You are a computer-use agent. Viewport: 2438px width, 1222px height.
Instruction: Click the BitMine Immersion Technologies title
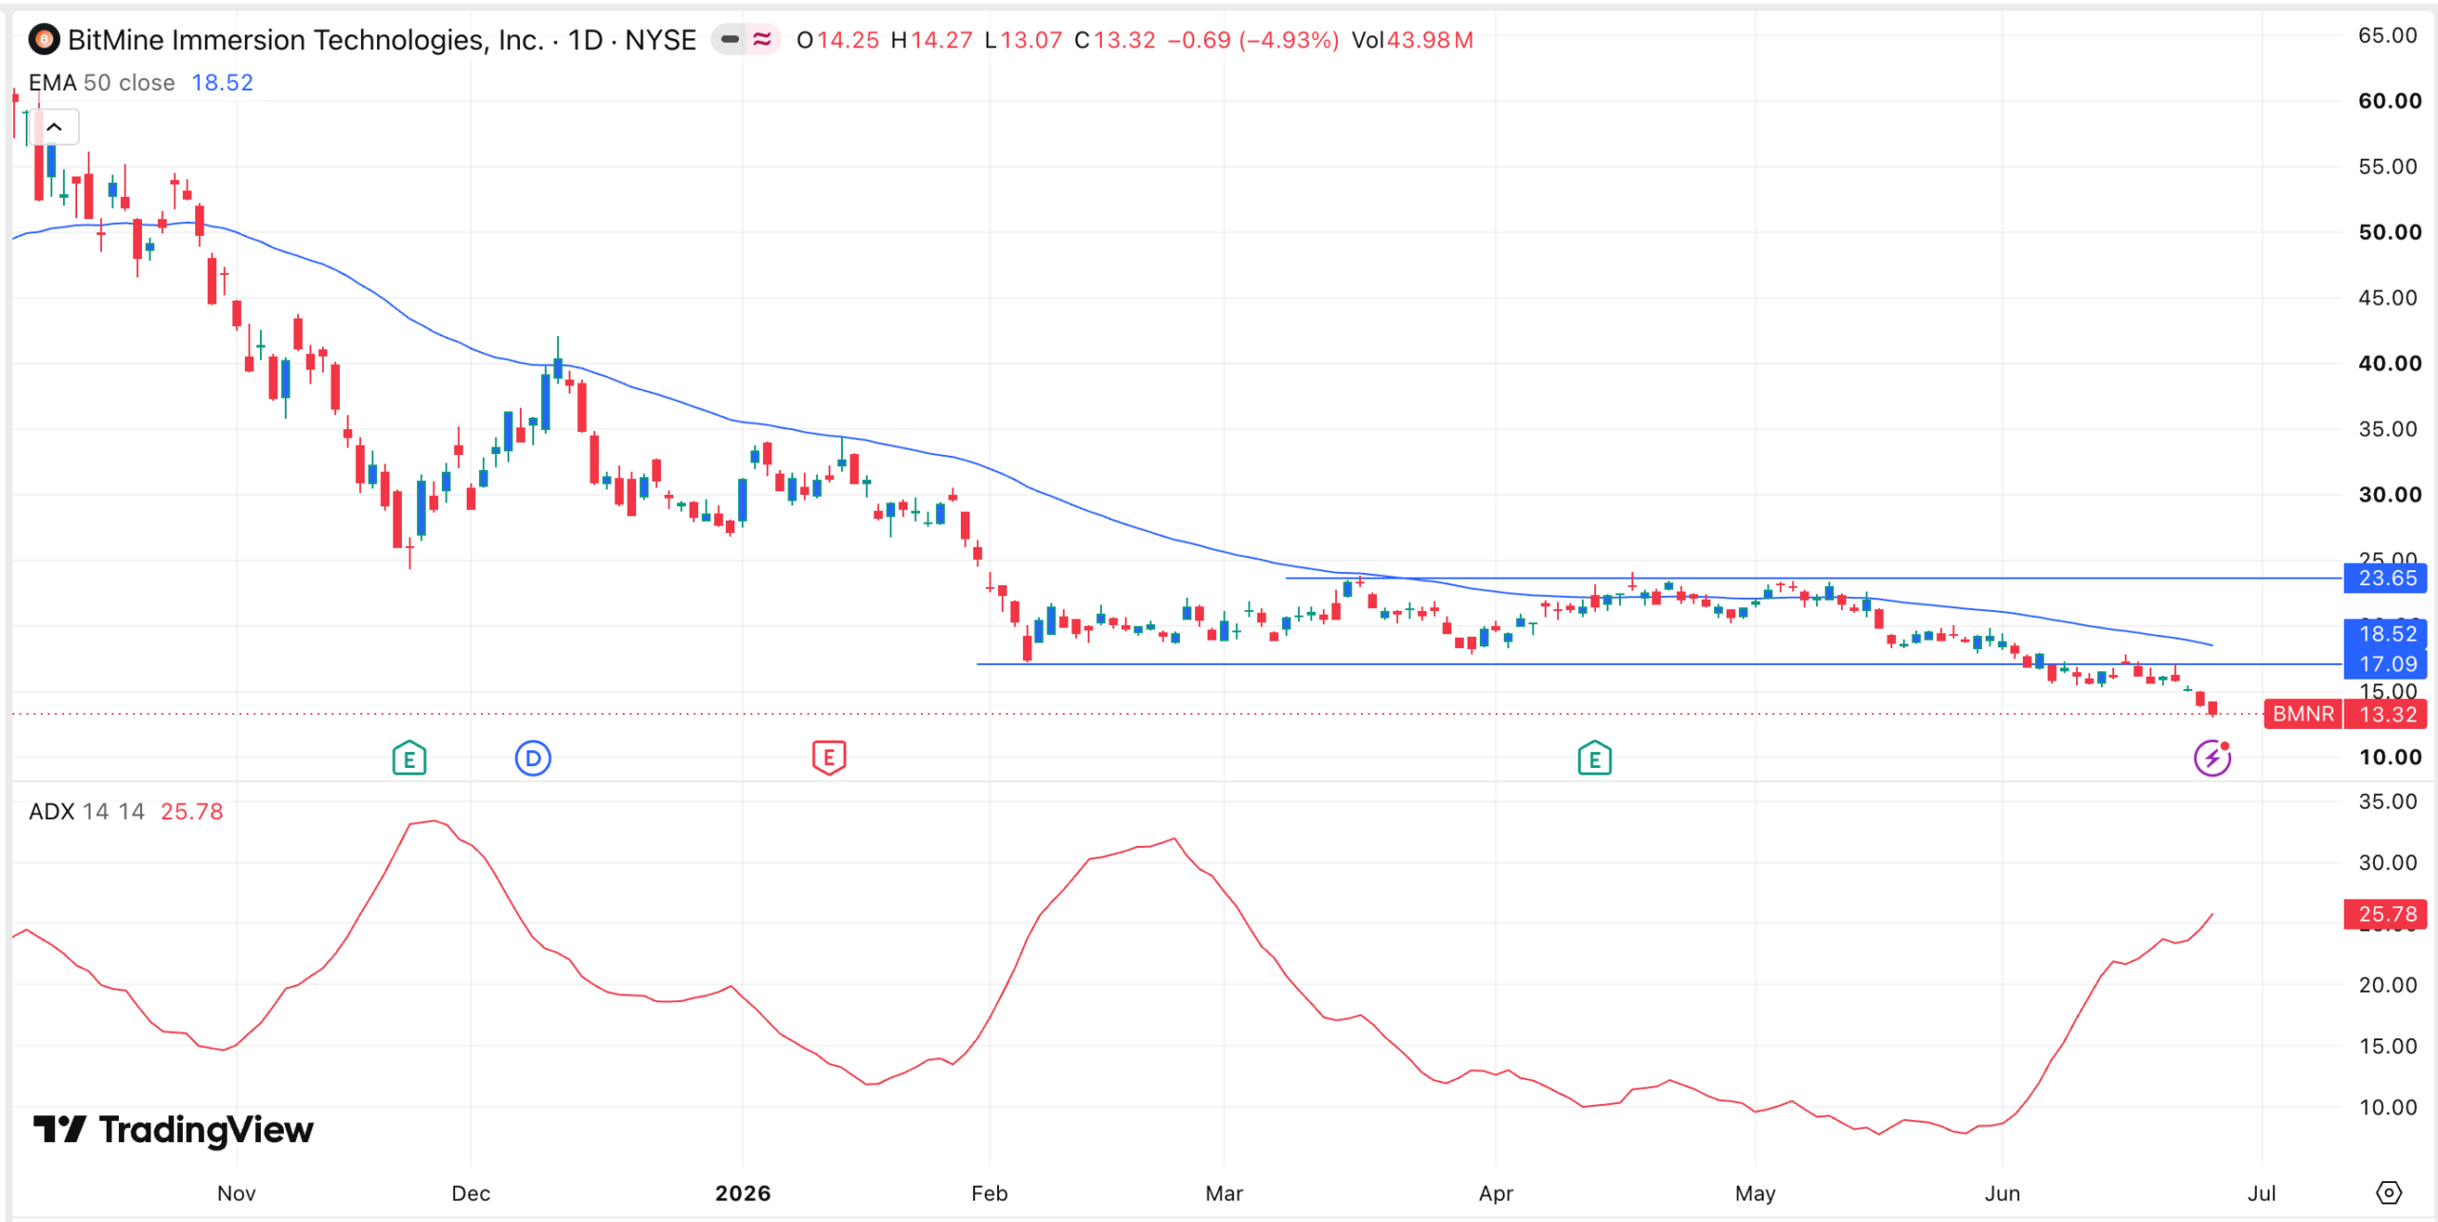306,40
